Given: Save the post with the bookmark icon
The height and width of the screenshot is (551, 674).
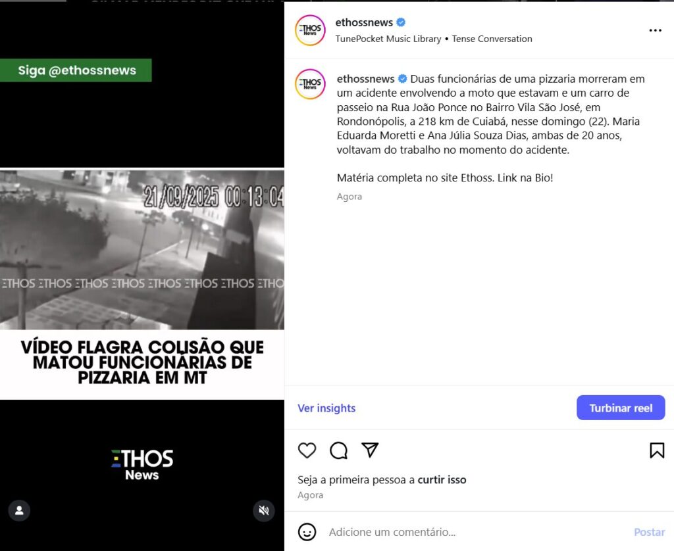Looking at the screenshot, I should (x=657, y=450).
